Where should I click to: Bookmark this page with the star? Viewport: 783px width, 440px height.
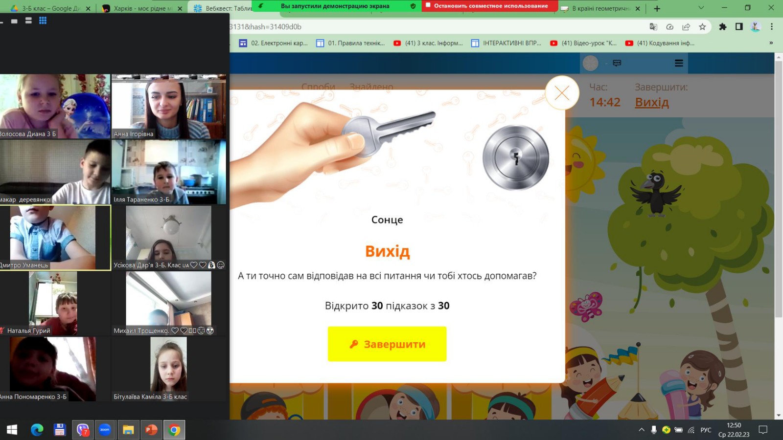[702, 27]
